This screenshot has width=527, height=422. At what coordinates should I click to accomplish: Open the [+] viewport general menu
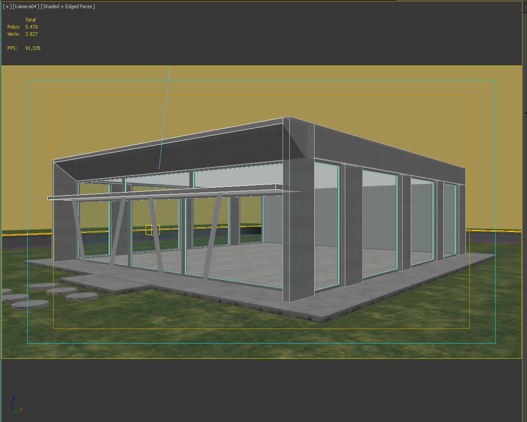7,6
